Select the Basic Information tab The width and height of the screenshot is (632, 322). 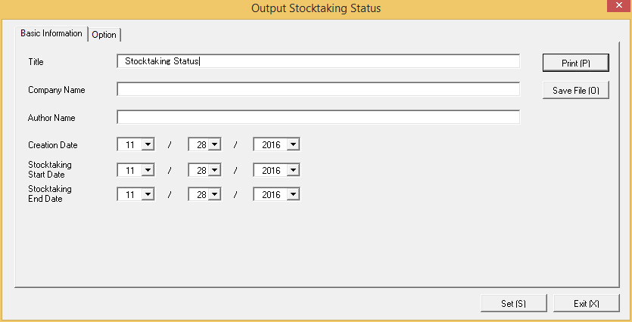point(51,34)
